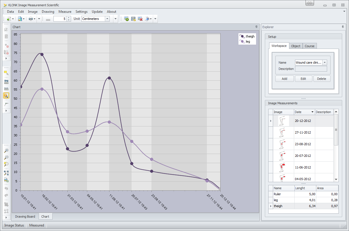Screen dimensions: 349x231
Task: Select the magic wand tool in left toolbar
Action: click(6, 95)
